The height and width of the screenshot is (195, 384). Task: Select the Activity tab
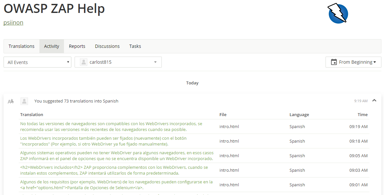point(52,46)
